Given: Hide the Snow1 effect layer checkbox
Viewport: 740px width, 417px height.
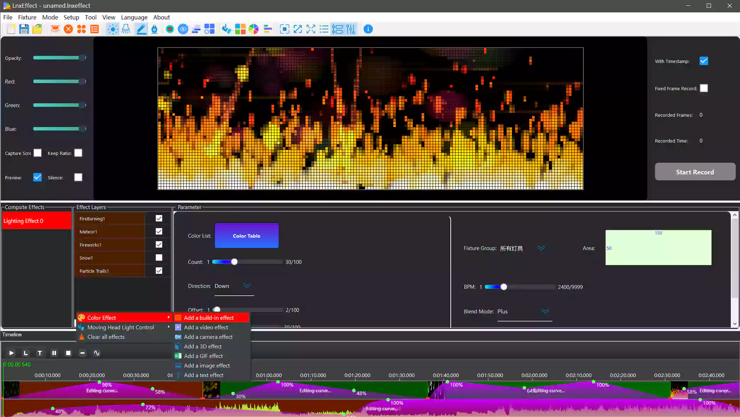Looking at the screenshot, I should click(159, 257).
